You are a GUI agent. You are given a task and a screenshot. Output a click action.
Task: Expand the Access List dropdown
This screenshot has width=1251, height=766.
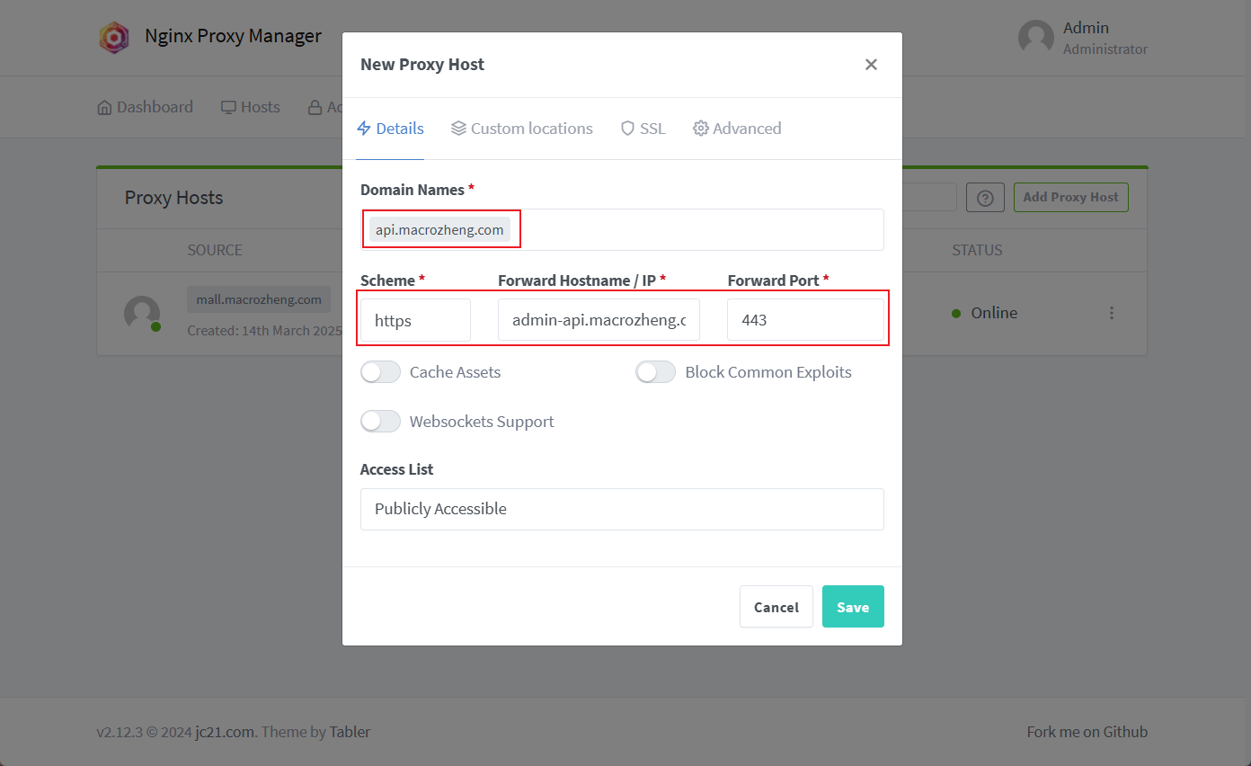622,509
